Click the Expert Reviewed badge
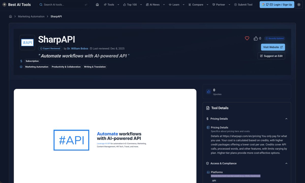Screen dimensions: 305x183 pos(50,48)
